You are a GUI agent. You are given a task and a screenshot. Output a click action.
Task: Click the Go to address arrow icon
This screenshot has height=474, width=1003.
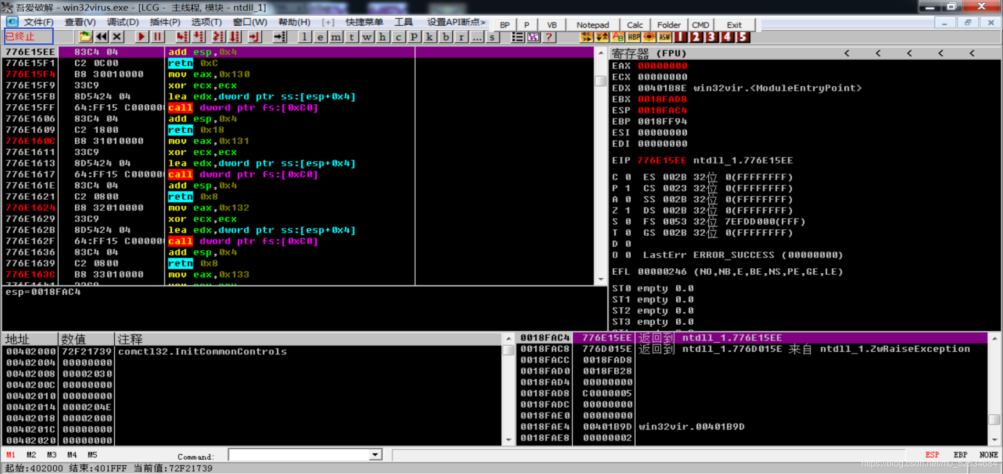280,37
